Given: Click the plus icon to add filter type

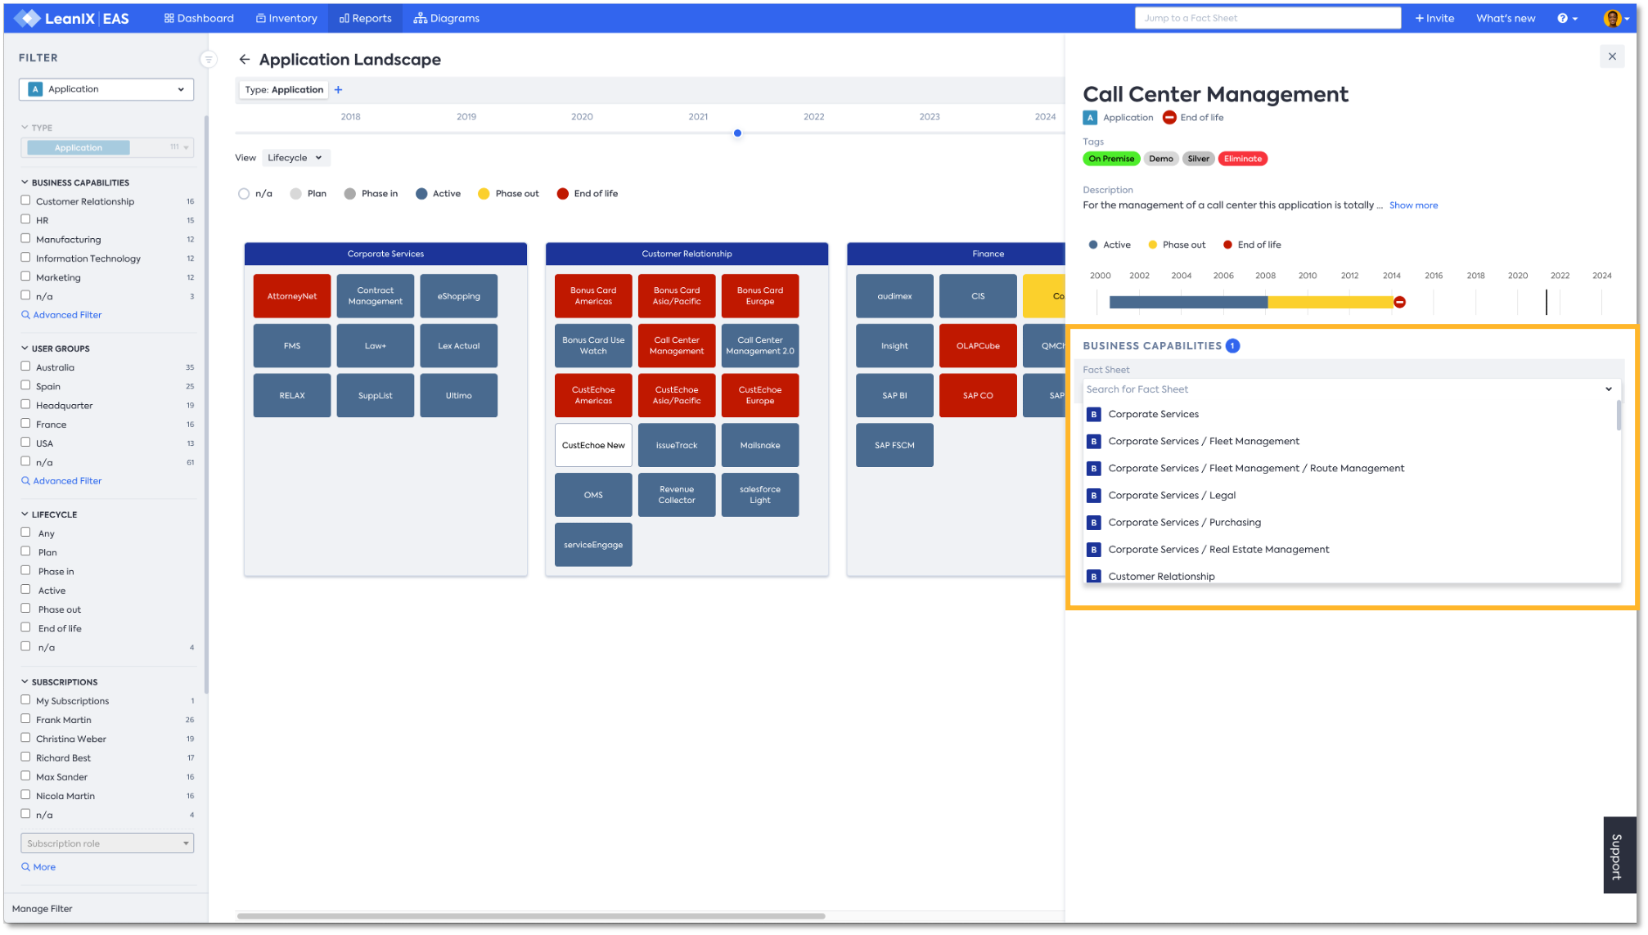Looking at the screenshot, I should [x=338, y=90].
